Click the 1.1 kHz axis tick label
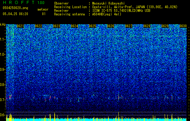Image resolution: width=190 pixels, height=121 pixels. coord(2,39)
